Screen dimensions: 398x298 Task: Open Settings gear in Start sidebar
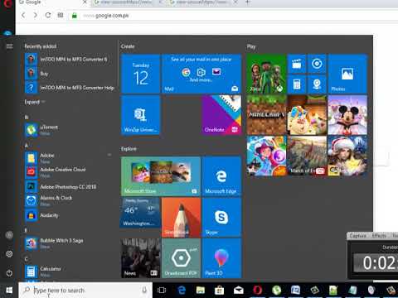point(9,253)
